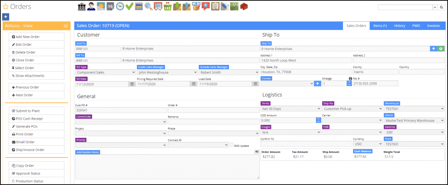Open the green shopping basket icon
This screenshot has width=448, height=185.
click(167, 6)
